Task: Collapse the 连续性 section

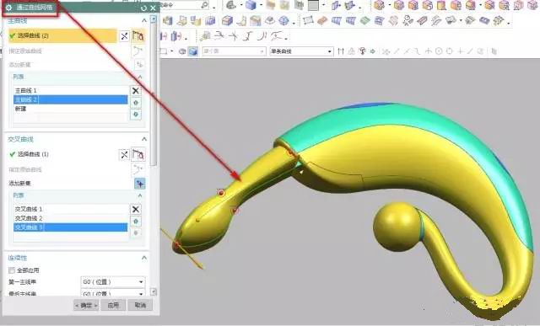Action: point(144,258)
